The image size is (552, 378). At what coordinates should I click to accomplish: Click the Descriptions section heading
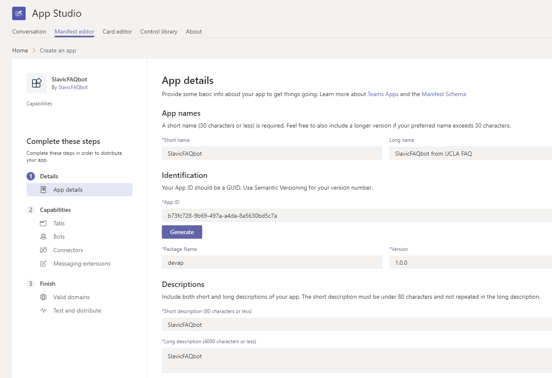183,284
